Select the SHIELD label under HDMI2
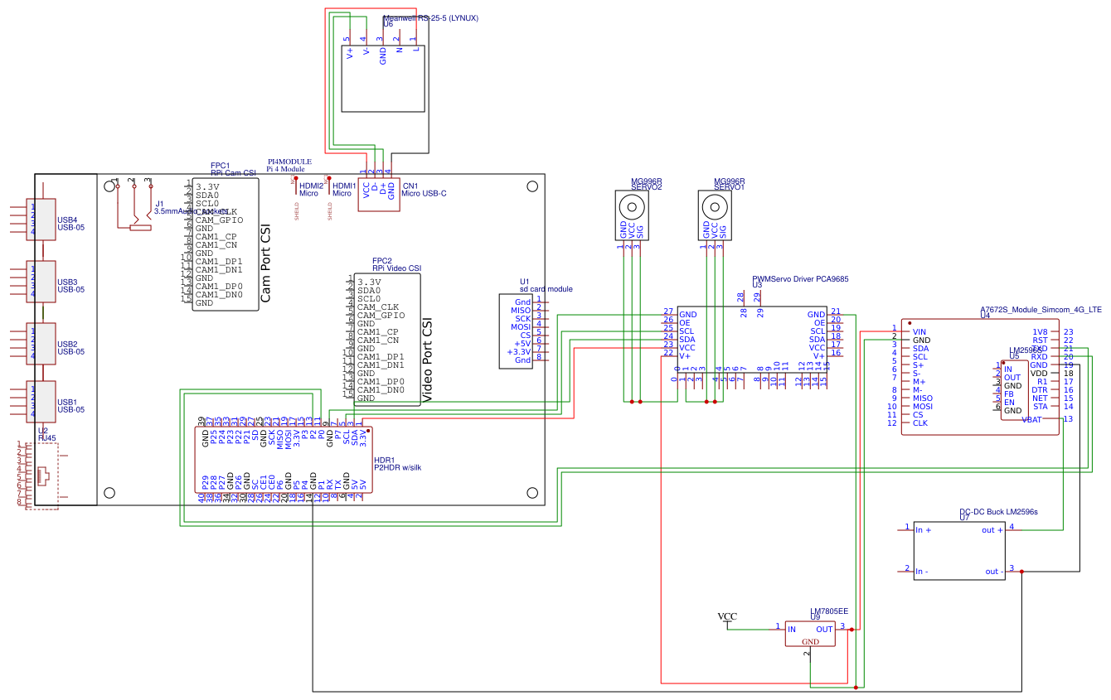The image size is (1111, 700). [296, 210]
